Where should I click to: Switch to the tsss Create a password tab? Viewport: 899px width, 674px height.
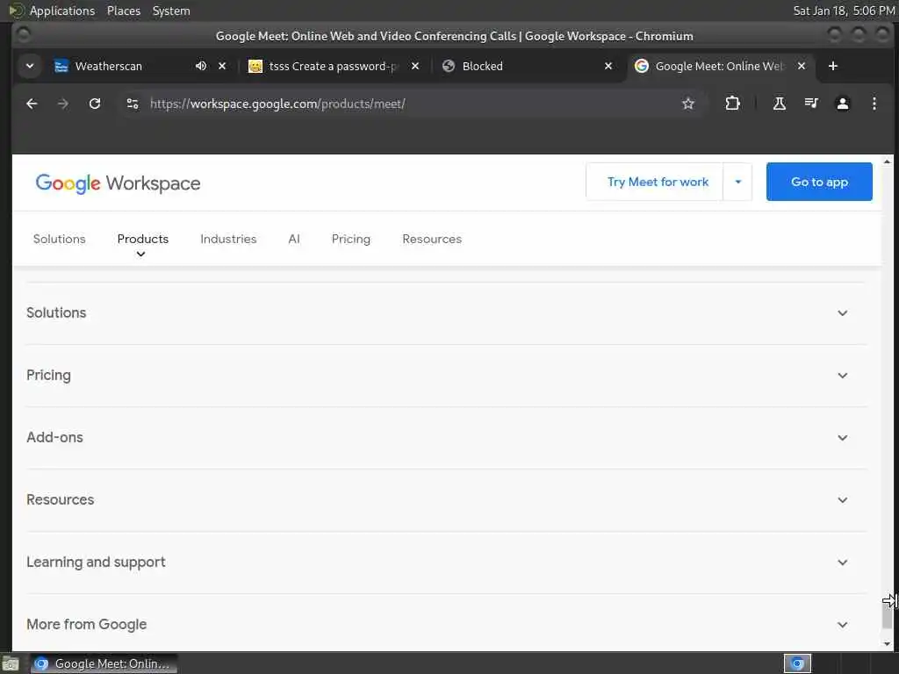point(333,66)
